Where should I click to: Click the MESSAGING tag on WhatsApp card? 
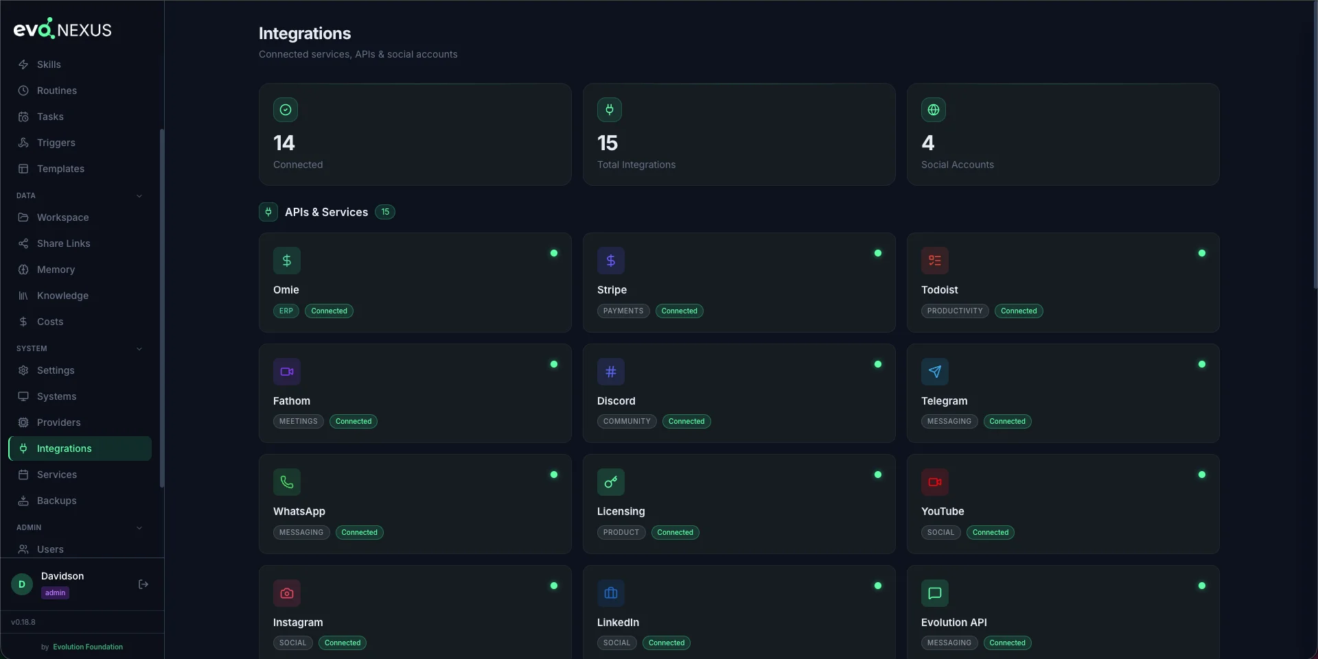pyautogui.click(x=301, y=532)
